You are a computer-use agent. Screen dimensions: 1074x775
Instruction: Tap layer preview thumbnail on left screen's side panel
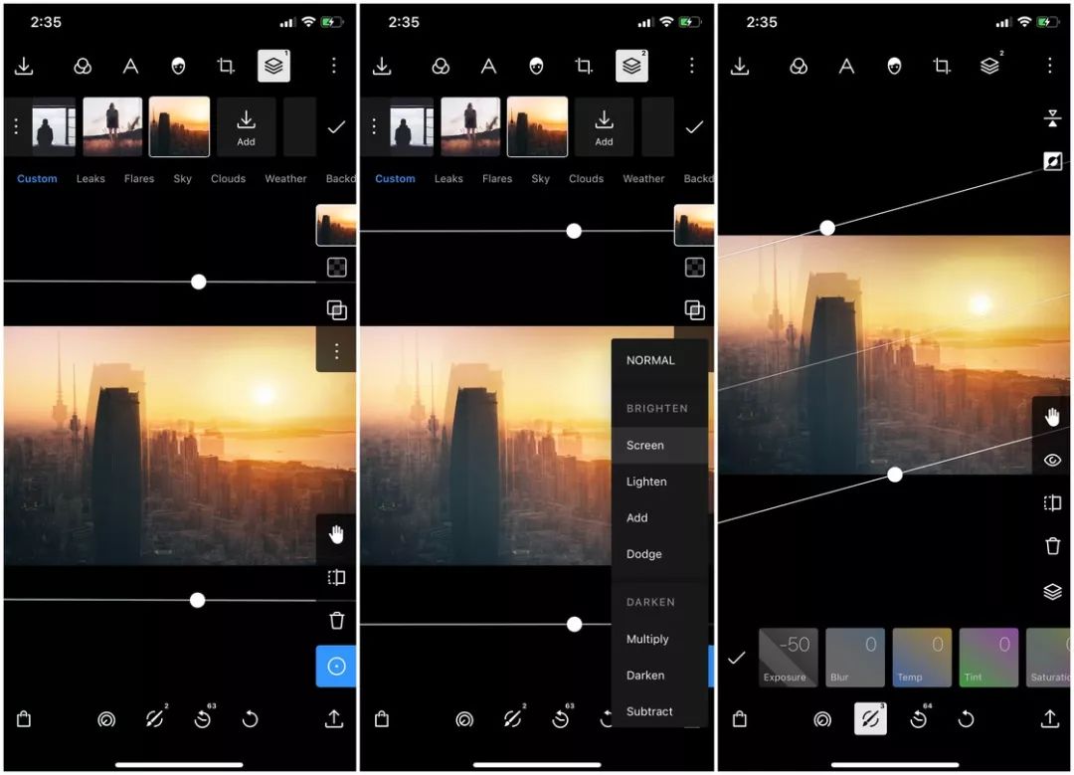pos(336,225)
